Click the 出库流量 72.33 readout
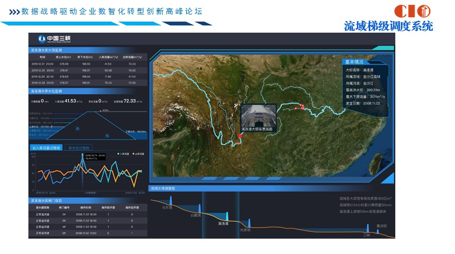The width and height of the screenshot is (455, 254). pos(128,101)
